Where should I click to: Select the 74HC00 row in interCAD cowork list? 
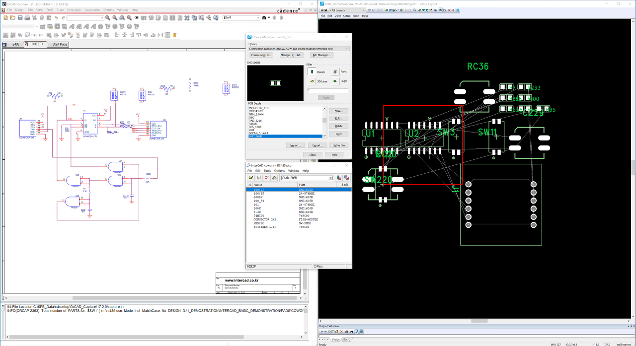pyautogui.click(x=299, y=216)
